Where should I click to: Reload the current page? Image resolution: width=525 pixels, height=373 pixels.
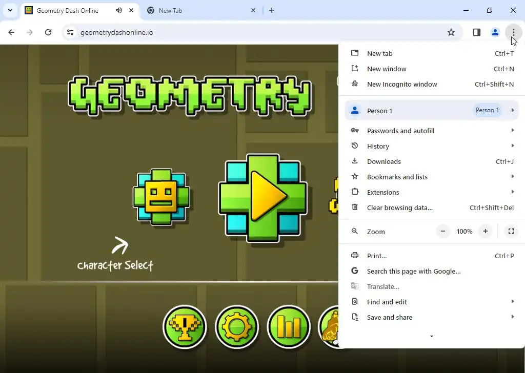tap(48, 32)
